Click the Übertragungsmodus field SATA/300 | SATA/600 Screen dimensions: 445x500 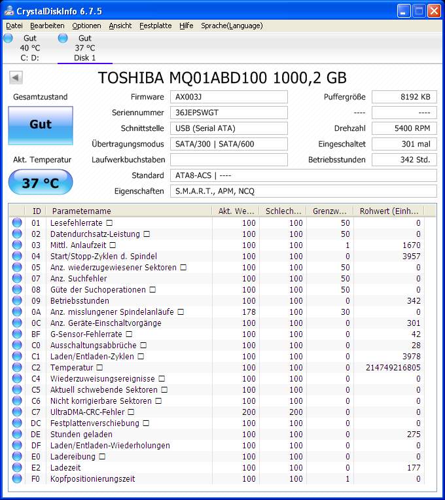point(229,144)
